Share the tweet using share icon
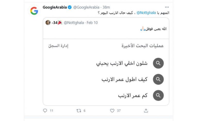 [146, 110]
